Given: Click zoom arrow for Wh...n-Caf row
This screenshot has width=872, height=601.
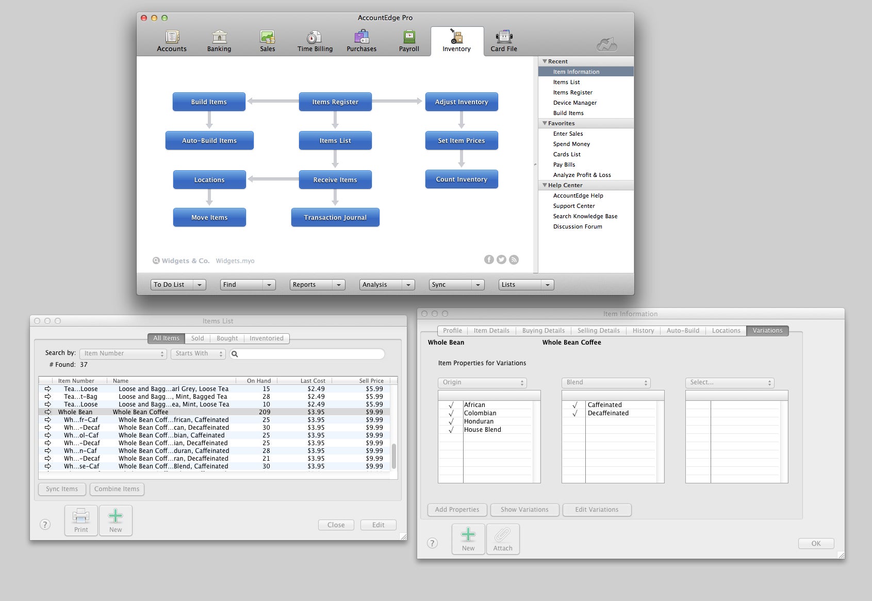Looking at the screenshot, I should coord(48,451).
